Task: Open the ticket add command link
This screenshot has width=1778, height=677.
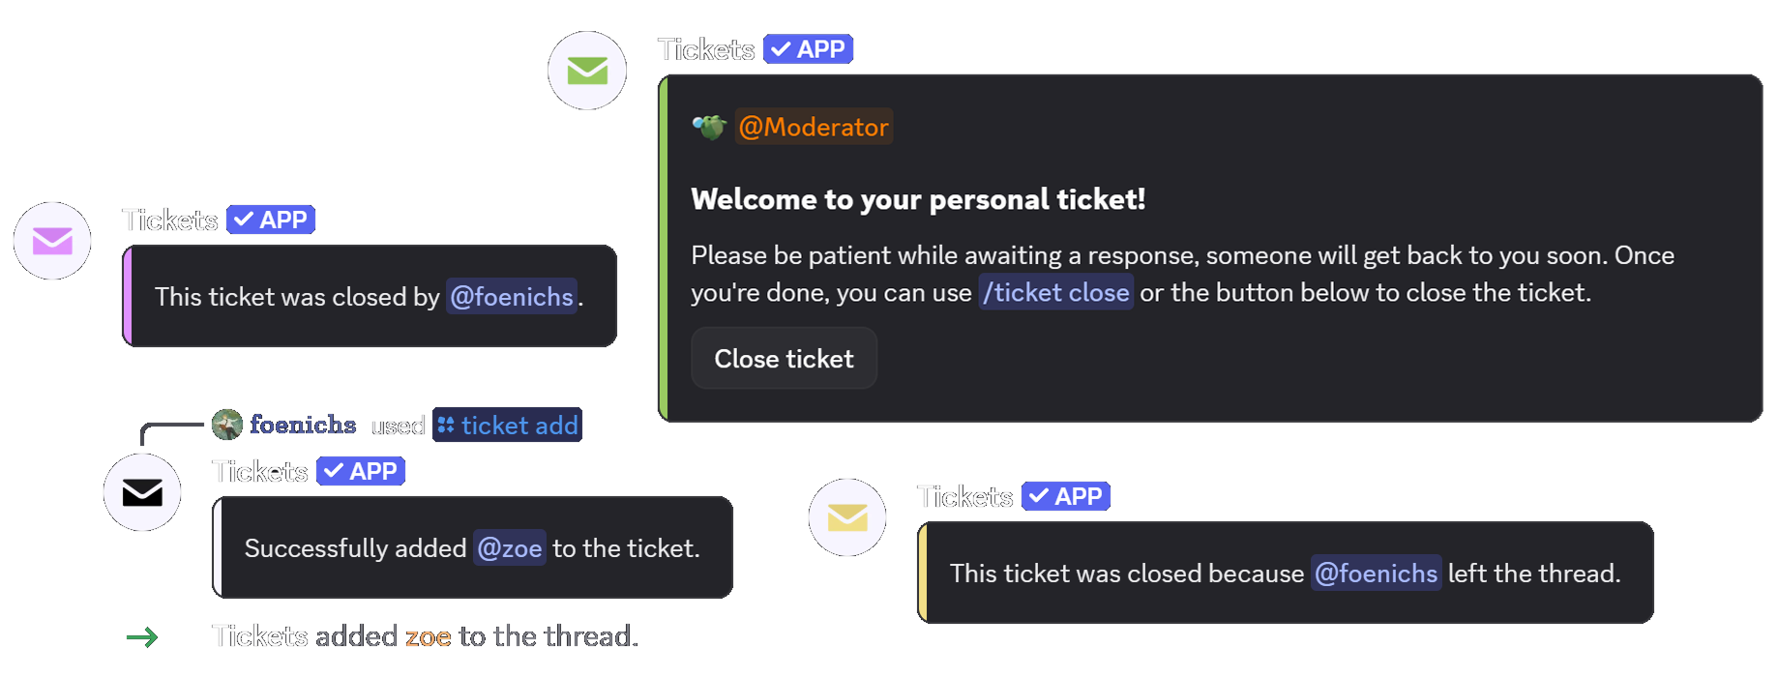Action: 507,425
